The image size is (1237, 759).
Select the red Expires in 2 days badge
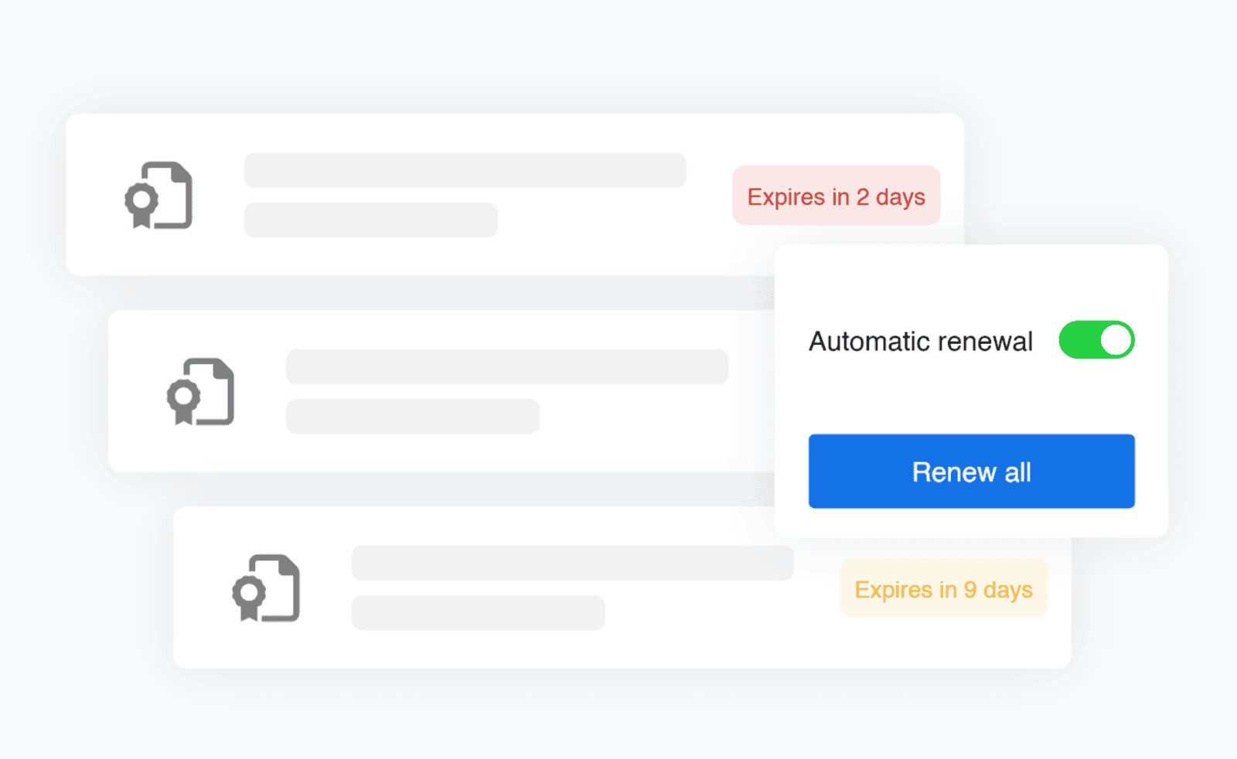(x=837, y=196)
